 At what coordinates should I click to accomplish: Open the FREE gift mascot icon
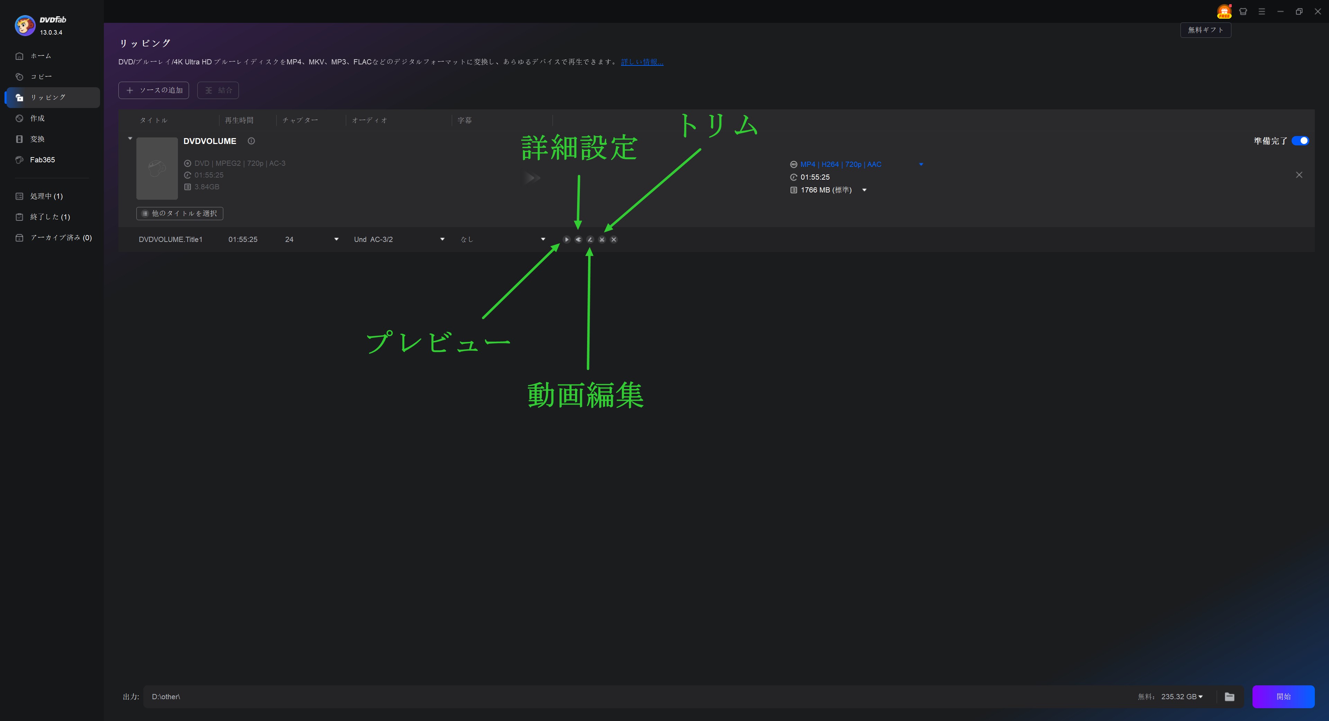pyautogui.click(x=1224, y=11)
